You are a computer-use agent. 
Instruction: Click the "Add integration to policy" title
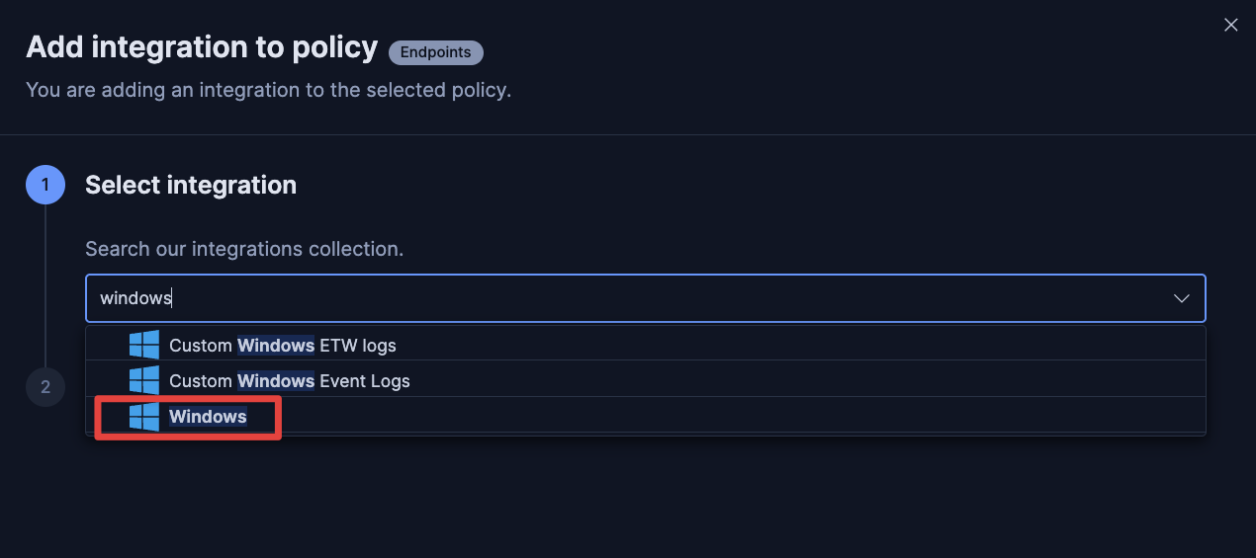[x=202, y=46]
